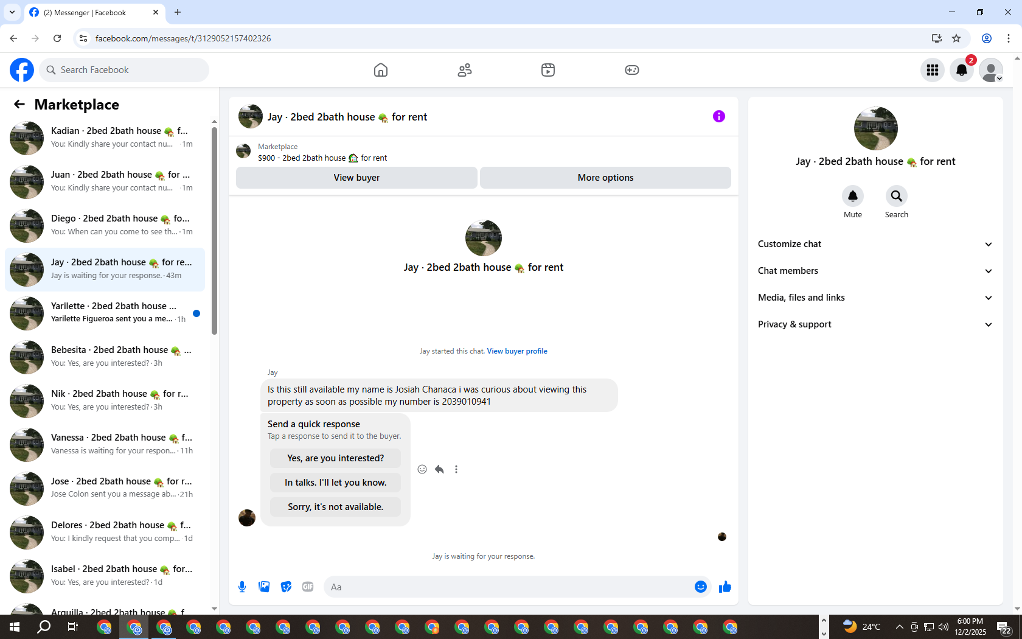Viewport: 1022px width, 639px height.
Task: Open new browser tab plus button
Action: pos(178,12)
